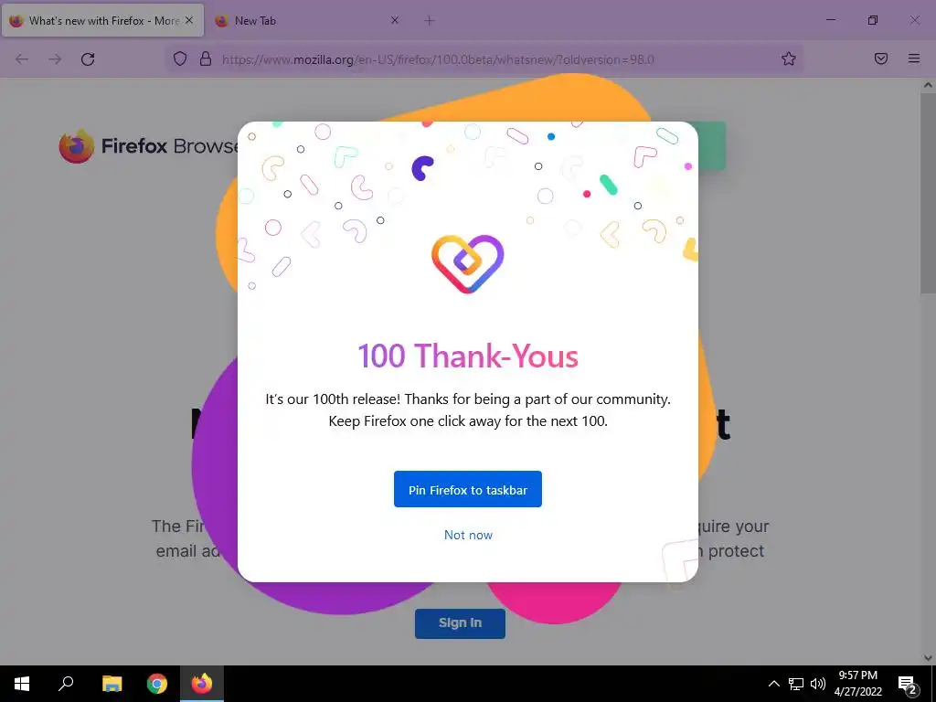
Task: Open the Windows Start menu
Action: click(22, 684)
